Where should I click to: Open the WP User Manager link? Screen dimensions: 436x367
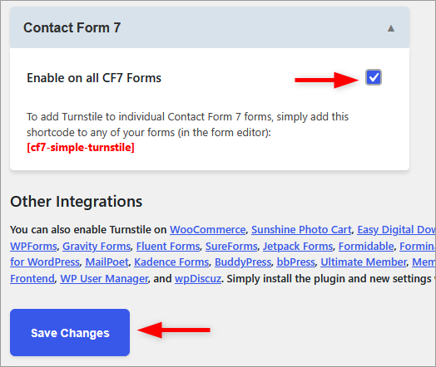104,278
